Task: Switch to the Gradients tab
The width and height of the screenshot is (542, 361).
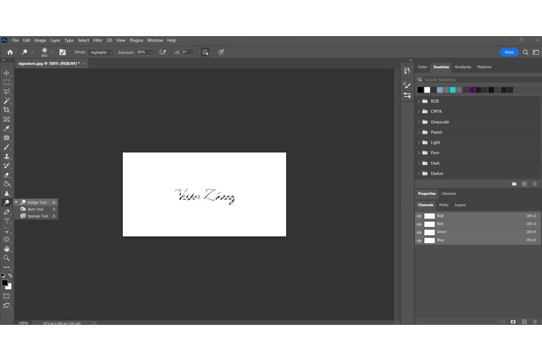Action: (x=463, y=67)
